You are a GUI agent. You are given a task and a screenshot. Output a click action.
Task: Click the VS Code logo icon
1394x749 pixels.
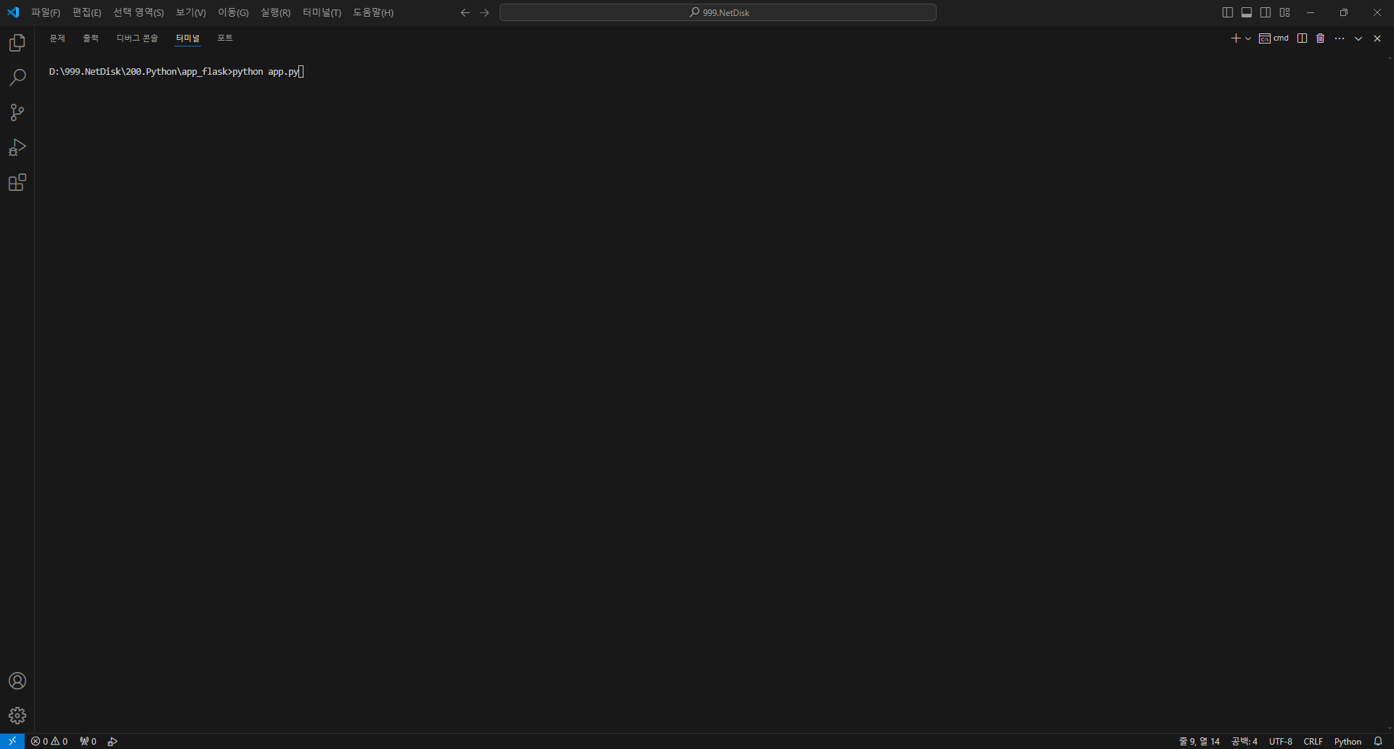[13, 12]
